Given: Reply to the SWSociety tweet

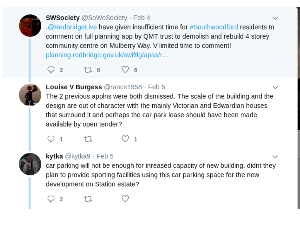Looking at the screenshot, I should coord(51,70).
